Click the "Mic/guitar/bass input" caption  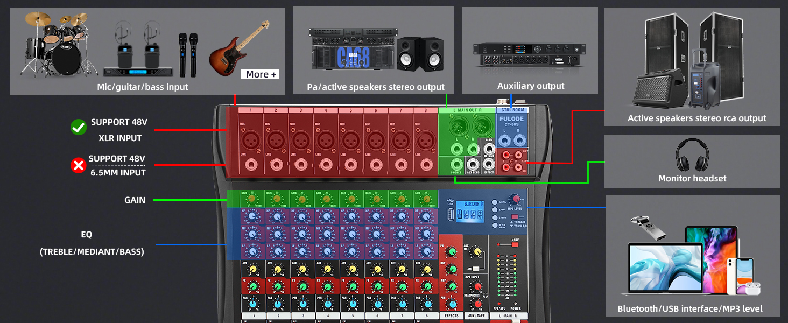click(143, 87)
